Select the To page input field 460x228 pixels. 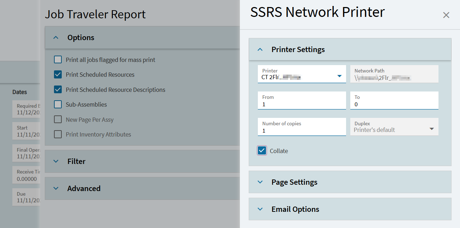[394, 103]
